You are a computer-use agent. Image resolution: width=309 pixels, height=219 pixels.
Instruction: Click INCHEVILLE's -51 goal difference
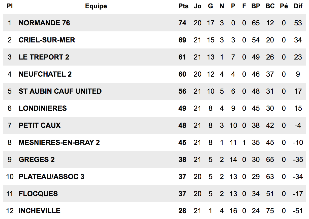(298, 211)
